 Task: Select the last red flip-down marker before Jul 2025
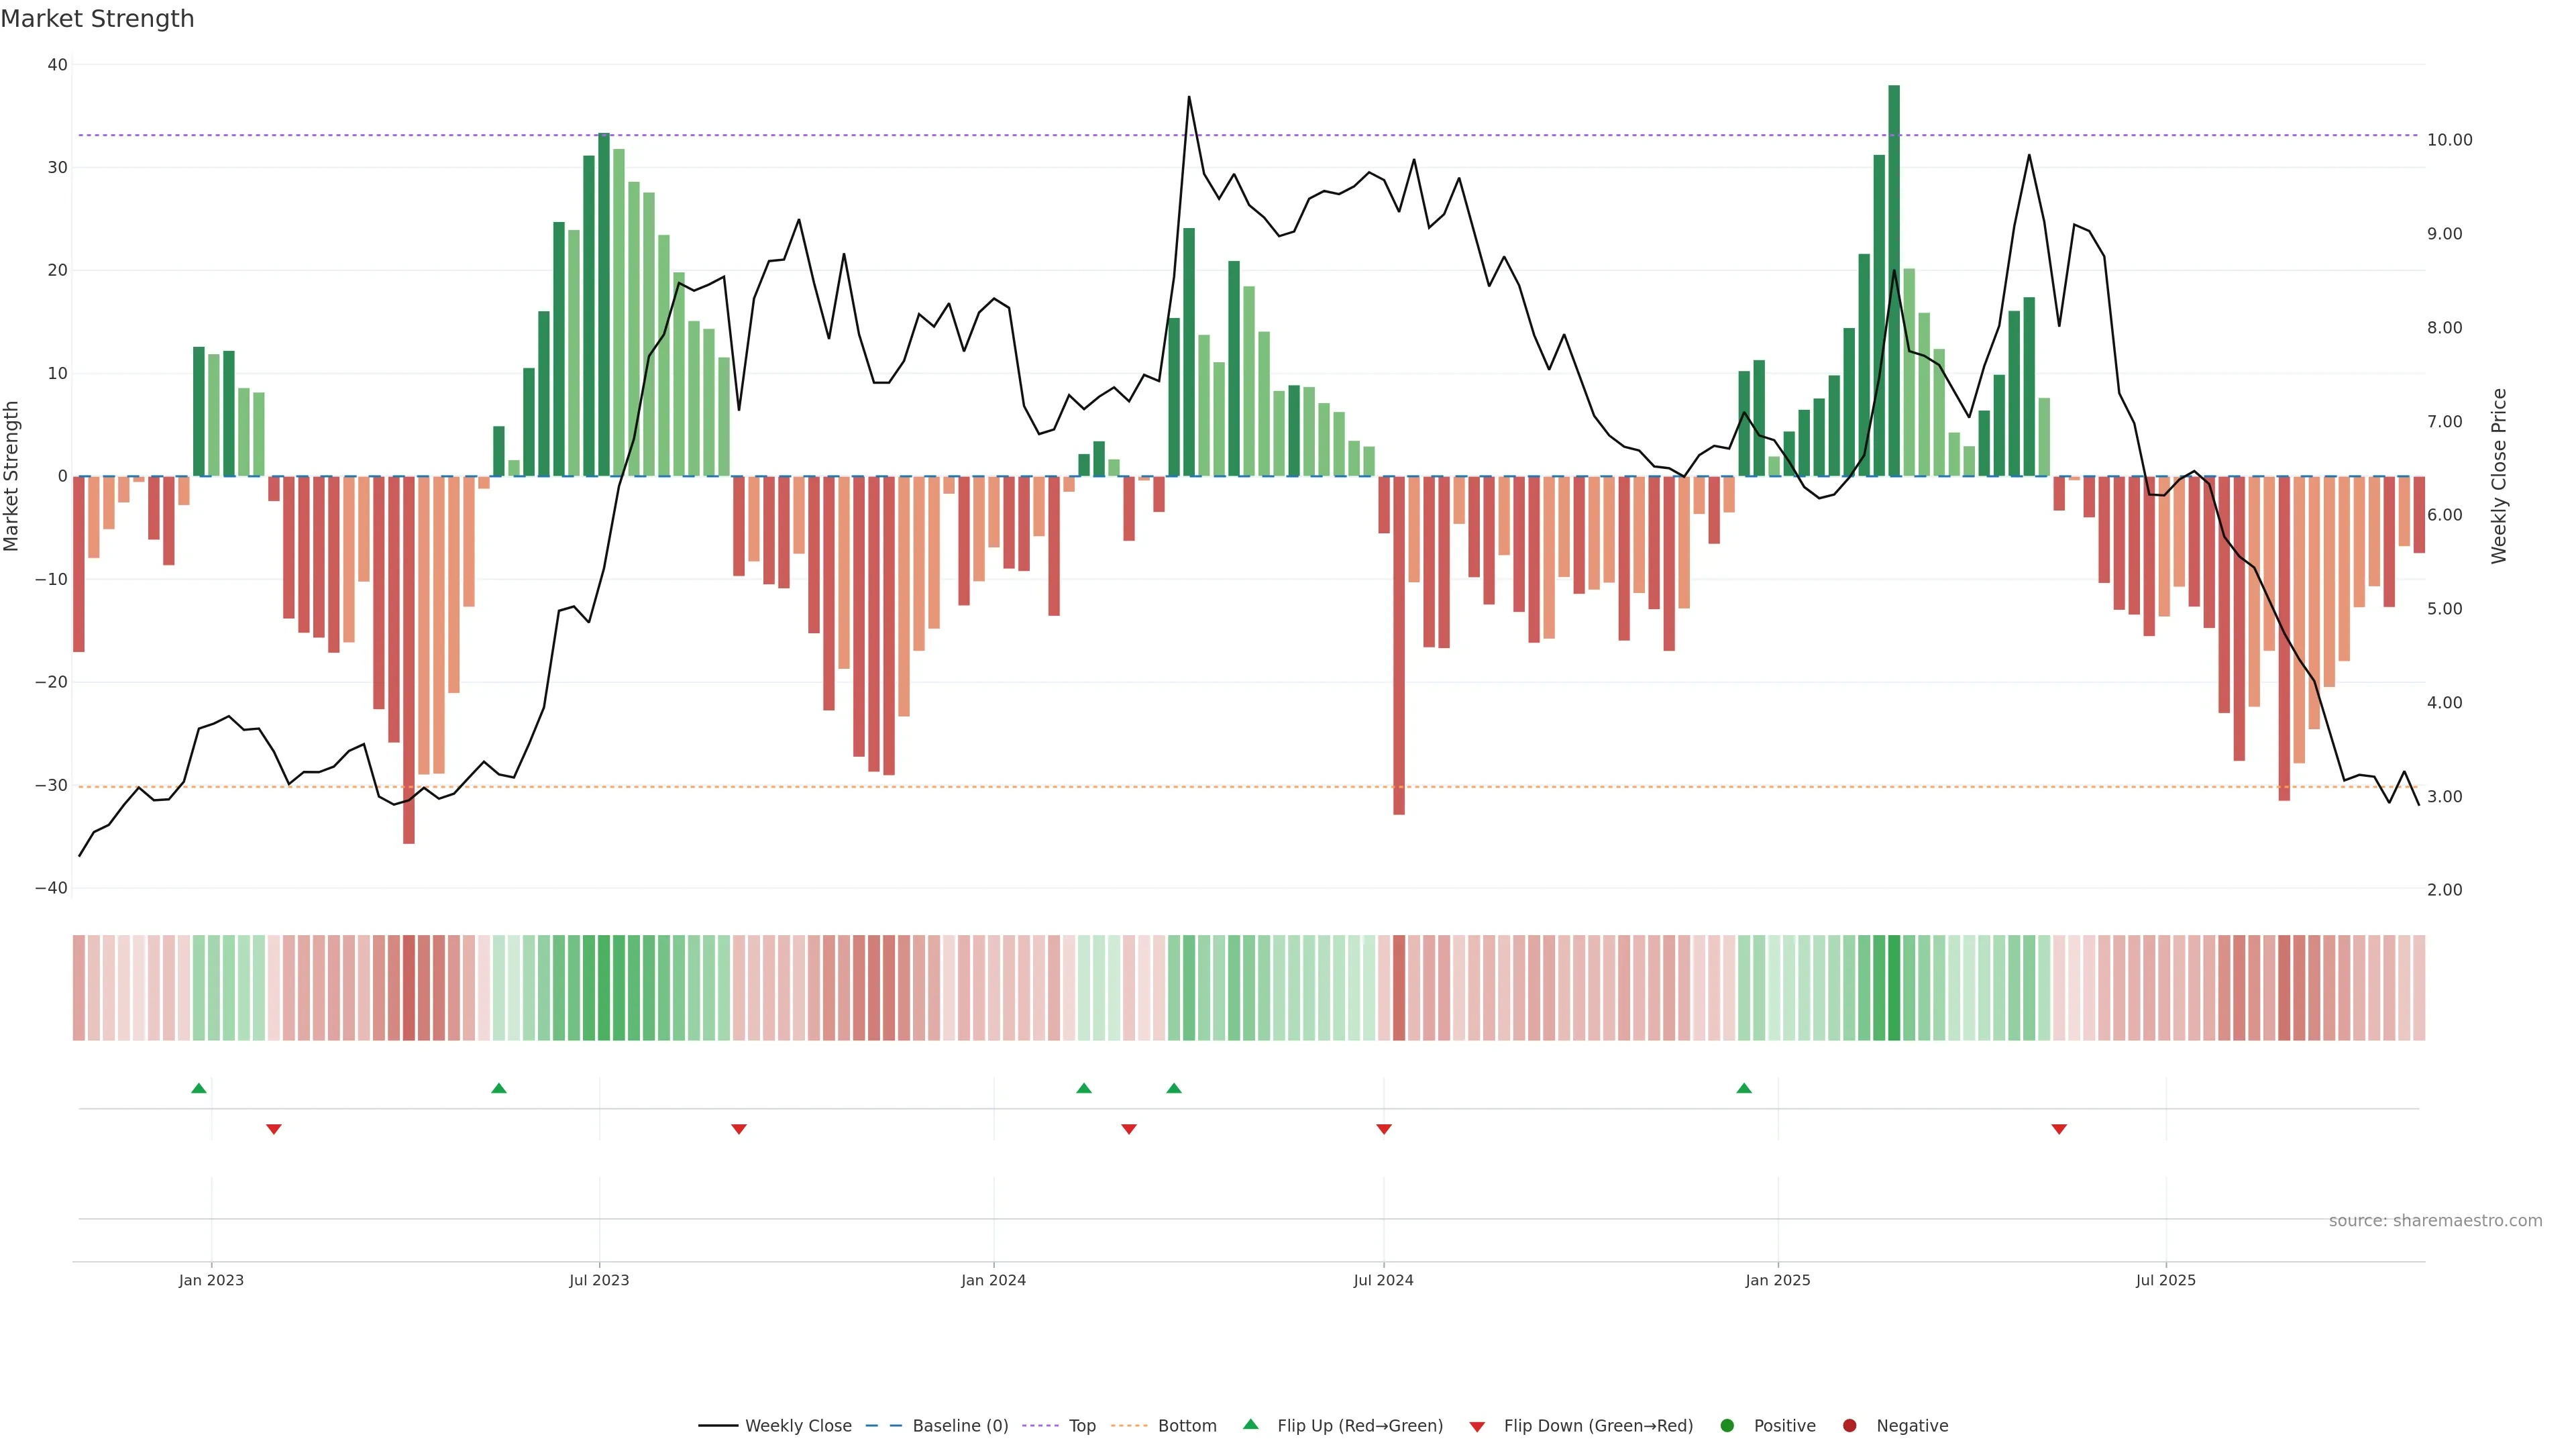click(2059, 1129)
